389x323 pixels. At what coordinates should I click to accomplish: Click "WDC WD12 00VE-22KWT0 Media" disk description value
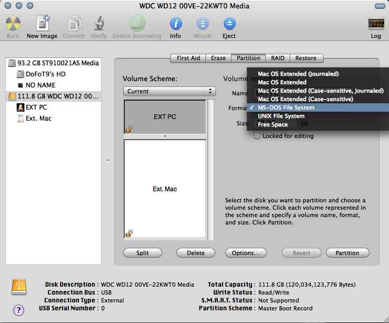[147, 285]
